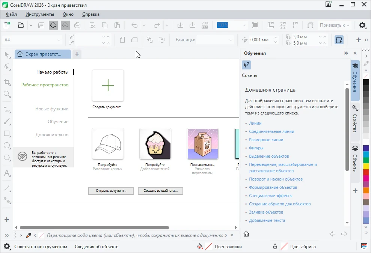
Task: Pick the yellow swatch in palette
Action: [366, 166]
